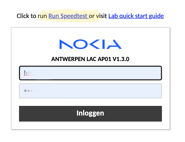Click the dark Inloggen button

click(90, 114)
